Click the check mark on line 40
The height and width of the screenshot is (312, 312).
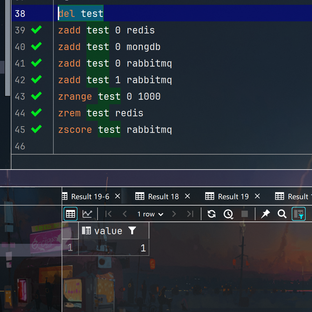click(x=37, y=46)
